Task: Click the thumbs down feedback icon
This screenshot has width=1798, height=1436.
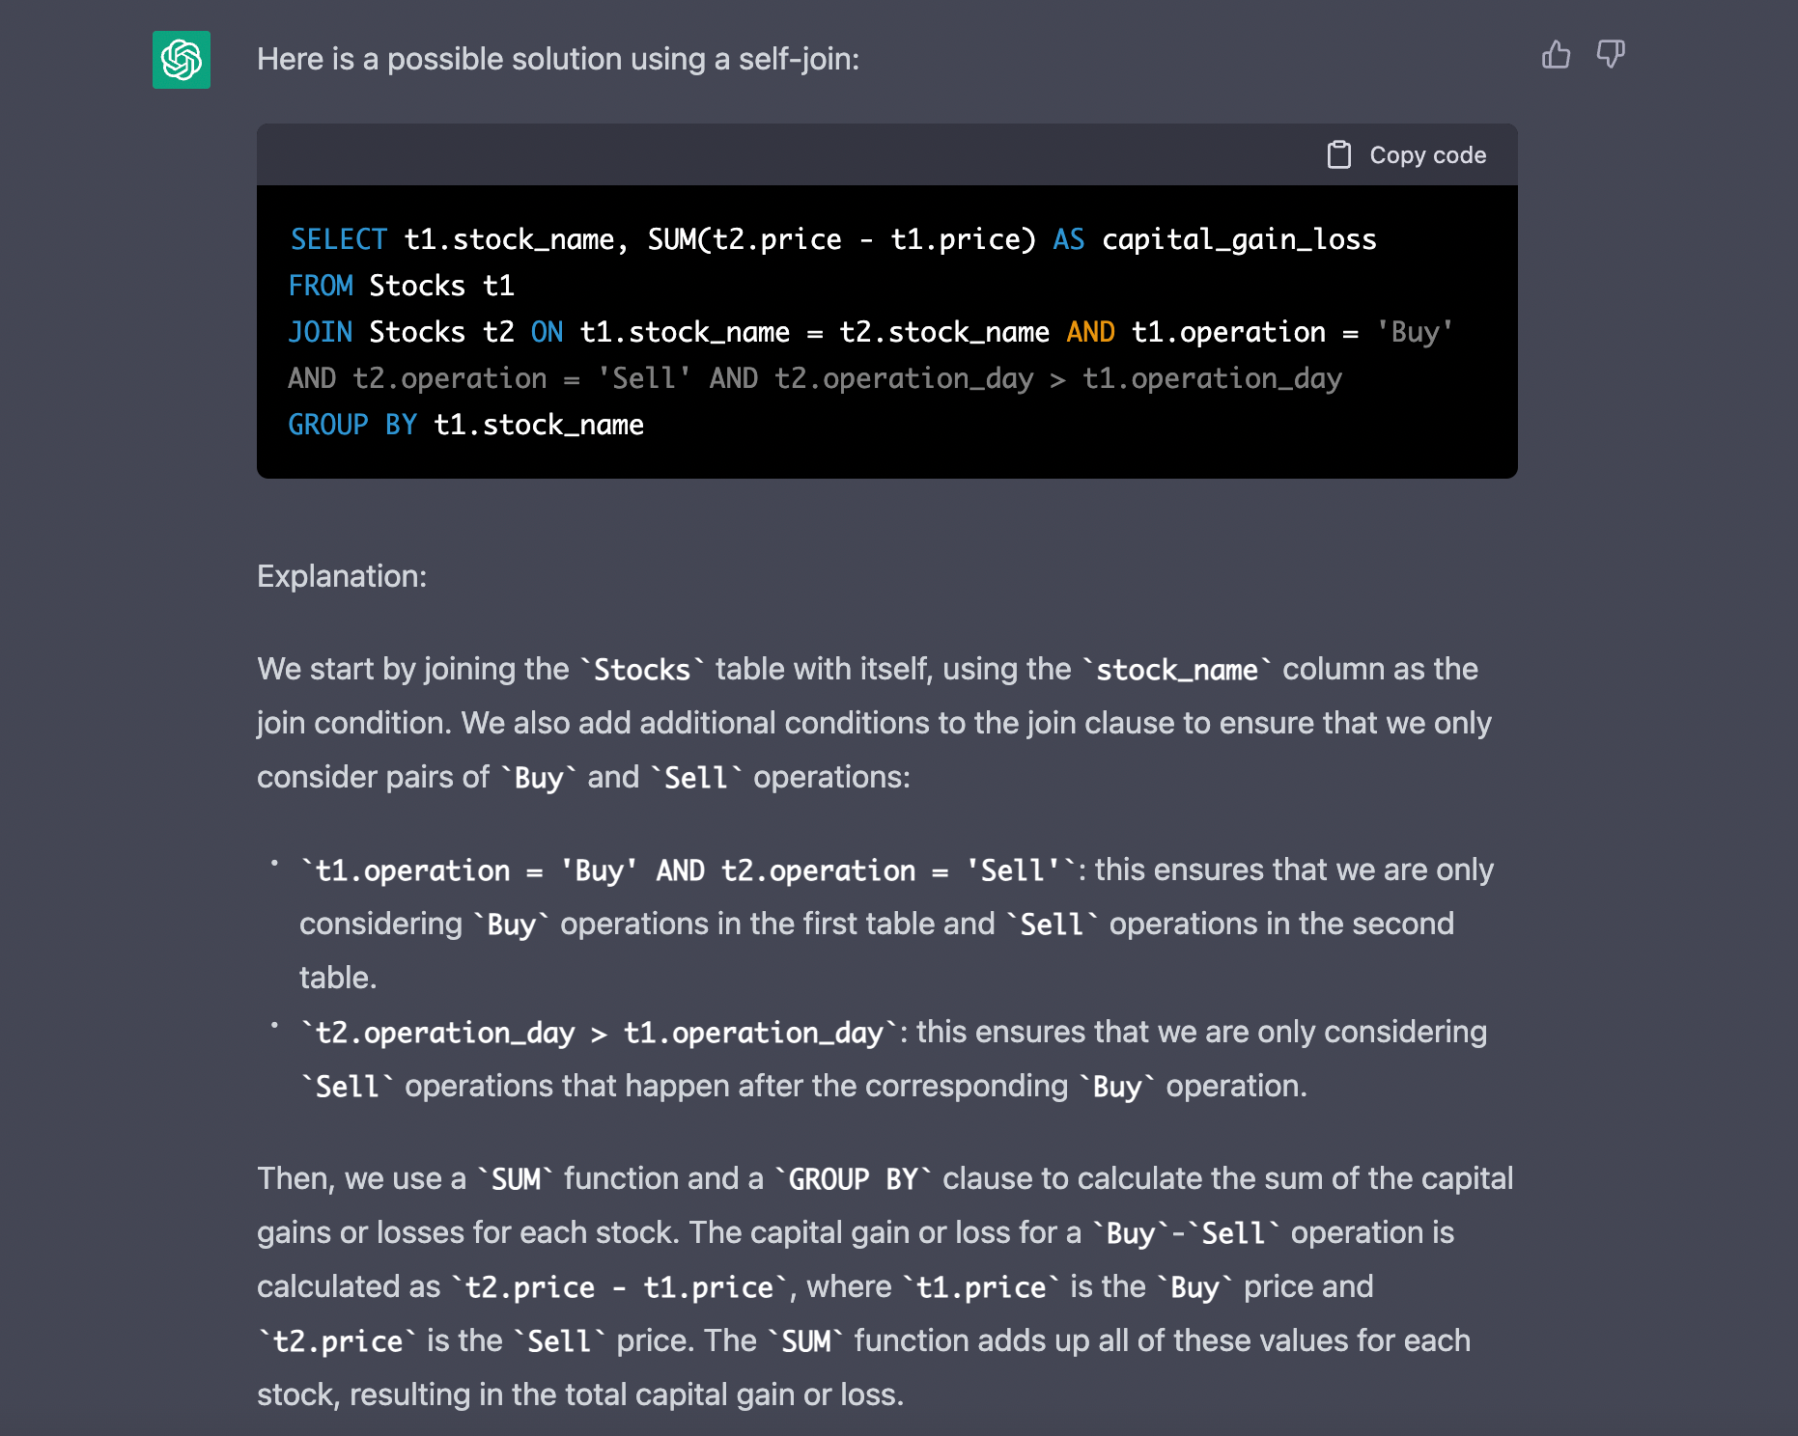Action: pos(1611,55)
